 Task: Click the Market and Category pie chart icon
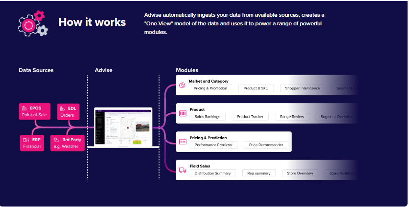(x=182, y=85)
